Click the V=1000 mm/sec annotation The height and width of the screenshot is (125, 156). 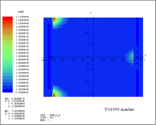[x=119, y=109]
